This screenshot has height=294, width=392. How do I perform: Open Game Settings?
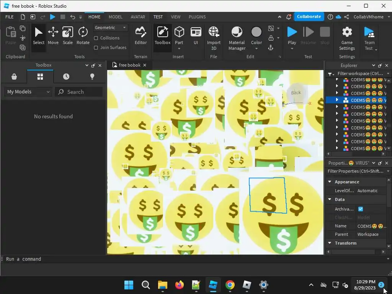pyautogui.click(x=347, y=38)
